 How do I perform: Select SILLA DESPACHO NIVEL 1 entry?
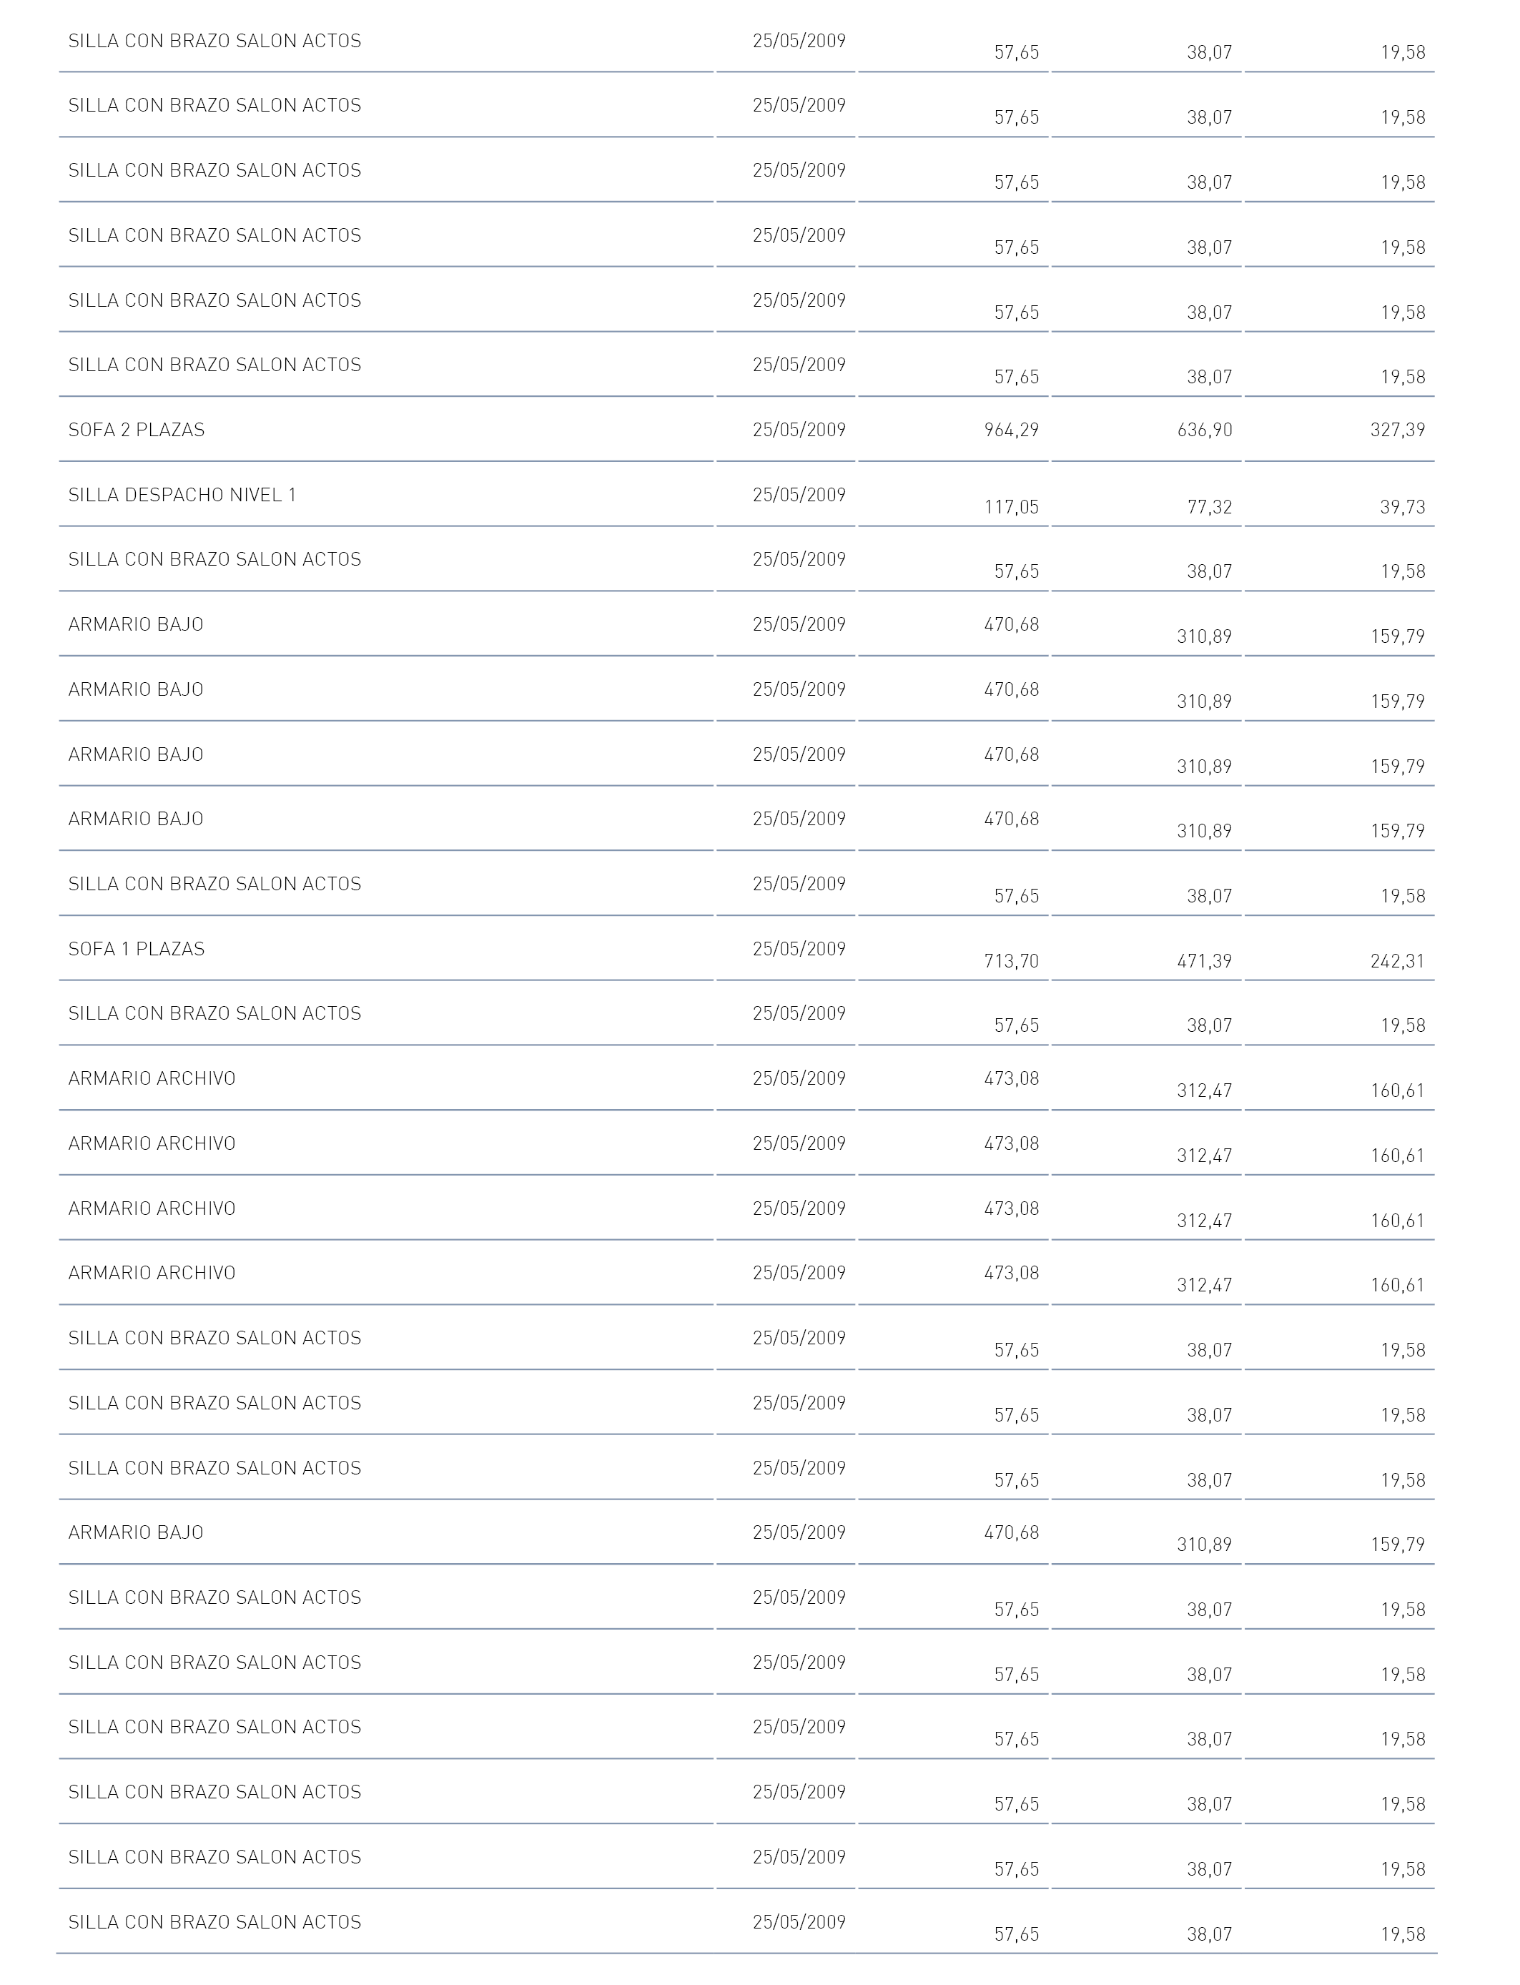[x=183, y=495]
